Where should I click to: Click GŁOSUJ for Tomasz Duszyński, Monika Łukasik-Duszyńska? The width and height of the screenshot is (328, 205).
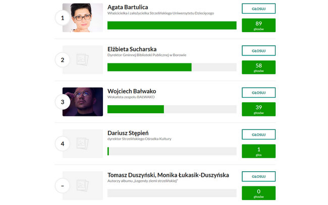click(x=258, y=176)
